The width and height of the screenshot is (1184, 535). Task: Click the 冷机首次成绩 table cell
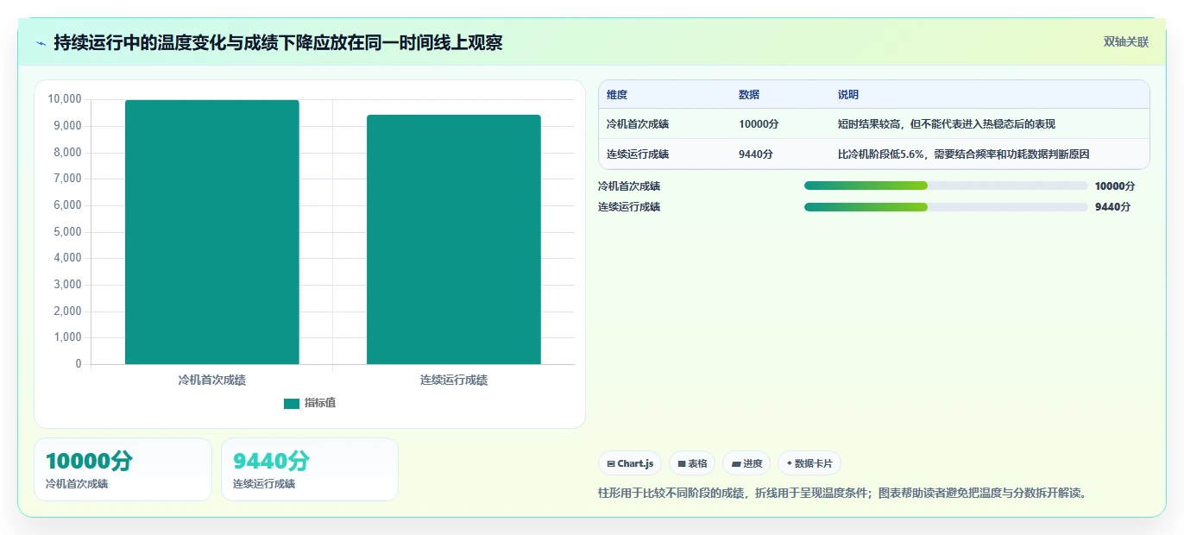point(638,124)
